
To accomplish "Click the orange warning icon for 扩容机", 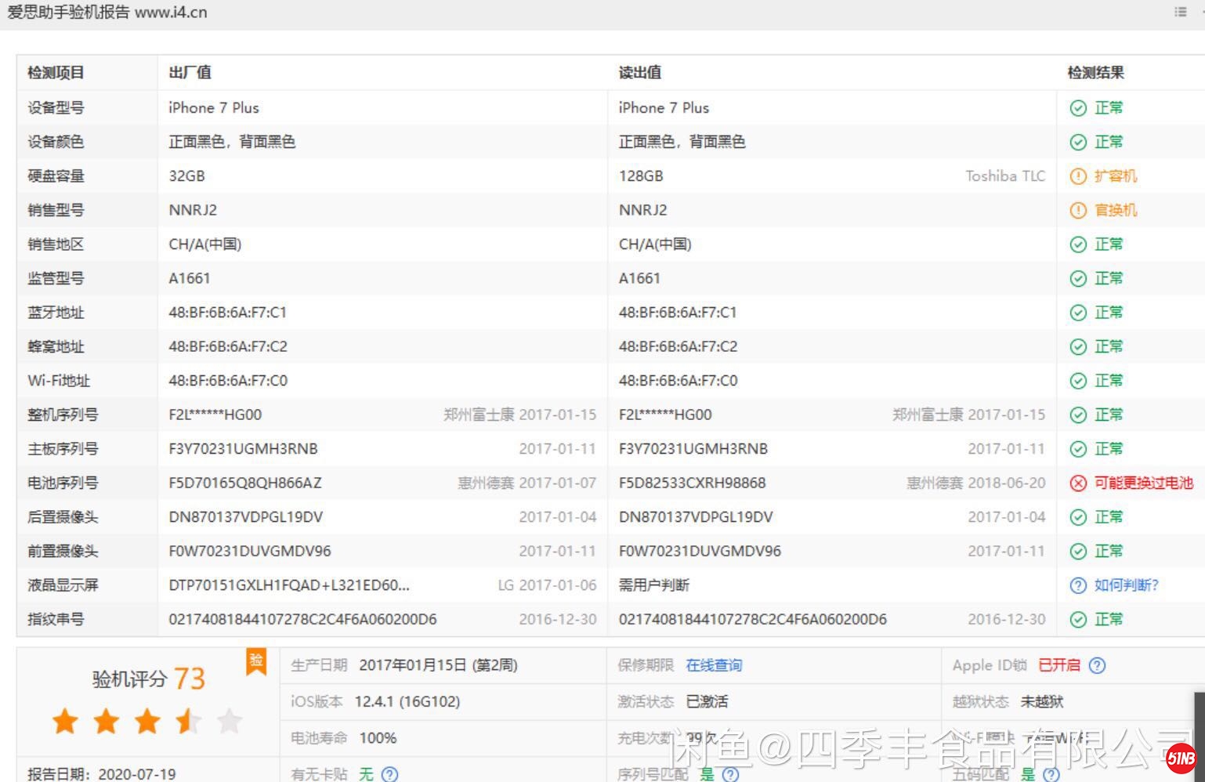I will [1078, 176].
